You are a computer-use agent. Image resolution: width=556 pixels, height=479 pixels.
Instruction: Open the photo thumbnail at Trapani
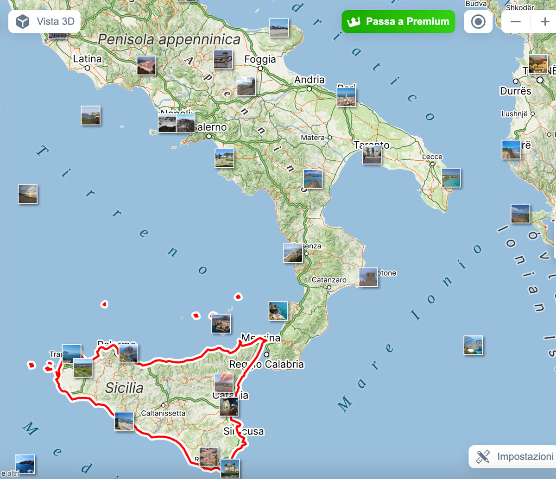click(x=71, y=354)
